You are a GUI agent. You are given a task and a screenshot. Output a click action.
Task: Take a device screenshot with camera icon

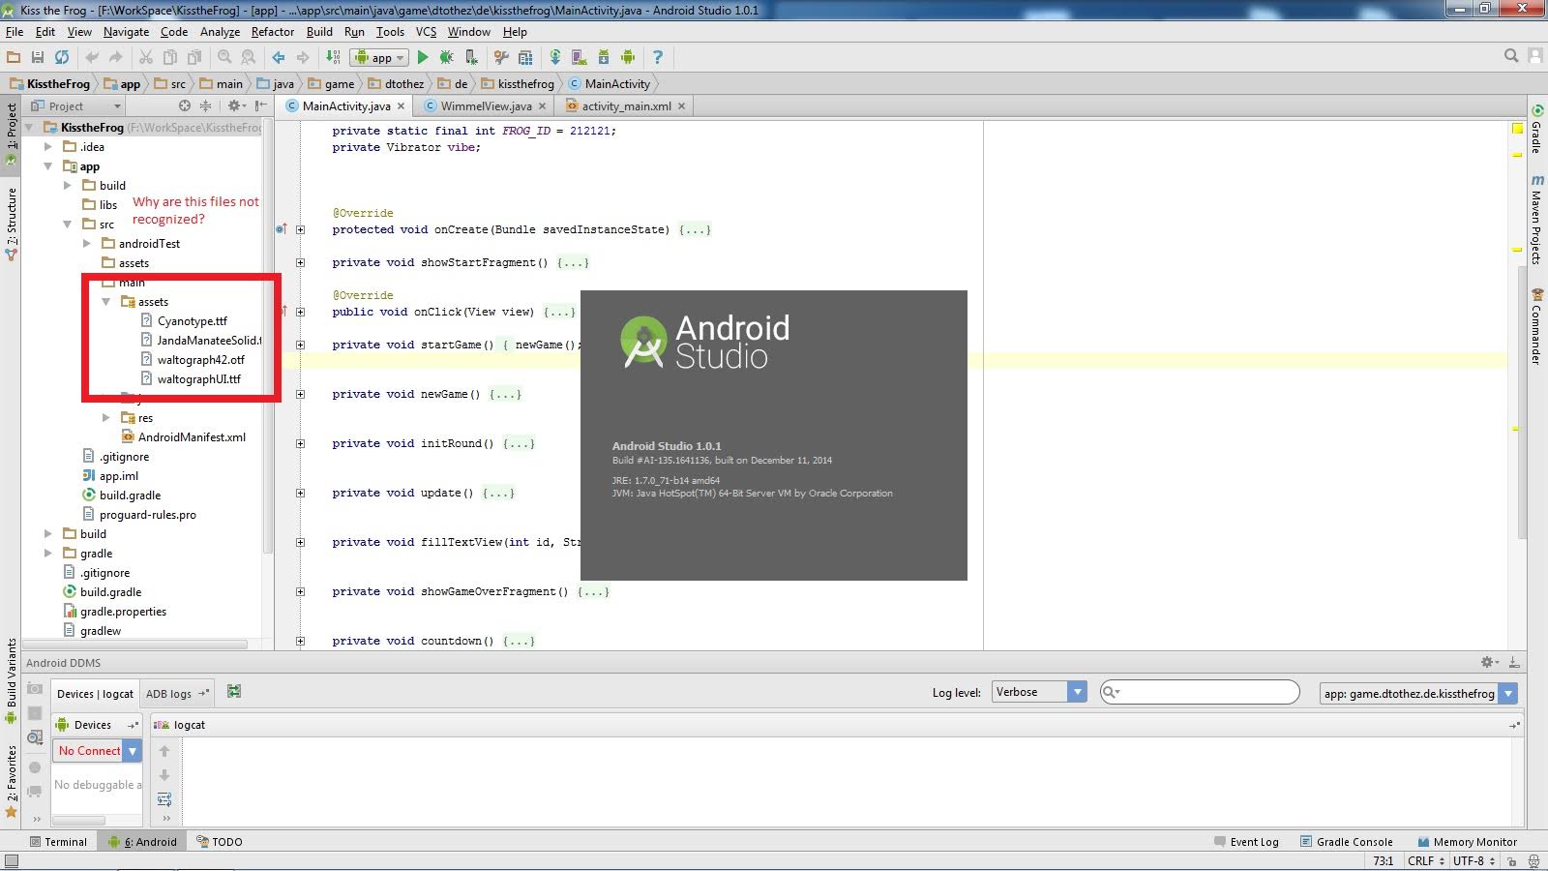pyautogui.click(x=35, y=688)
